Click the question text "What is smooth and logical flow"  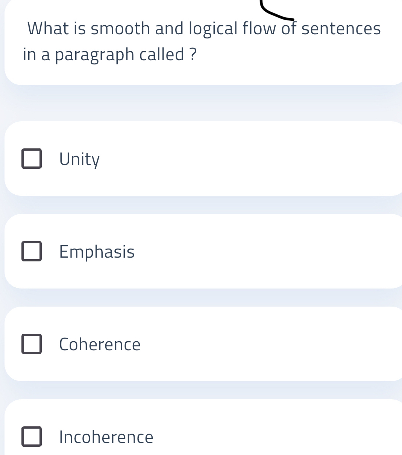tap(150, 29)
